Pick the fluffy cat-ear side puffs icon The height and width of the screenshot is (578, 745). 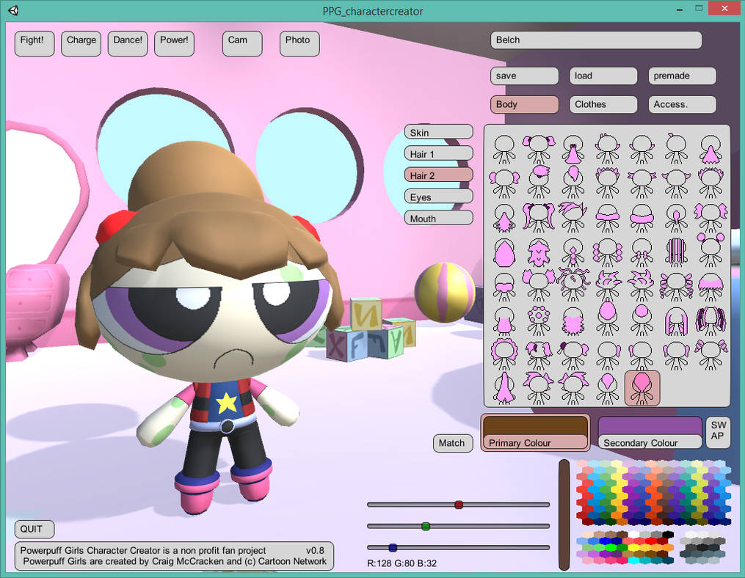[x=538, y=286]
